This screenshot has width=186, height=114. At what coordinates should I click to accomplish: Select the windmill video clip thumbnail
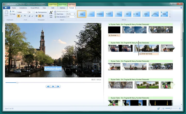134,67
